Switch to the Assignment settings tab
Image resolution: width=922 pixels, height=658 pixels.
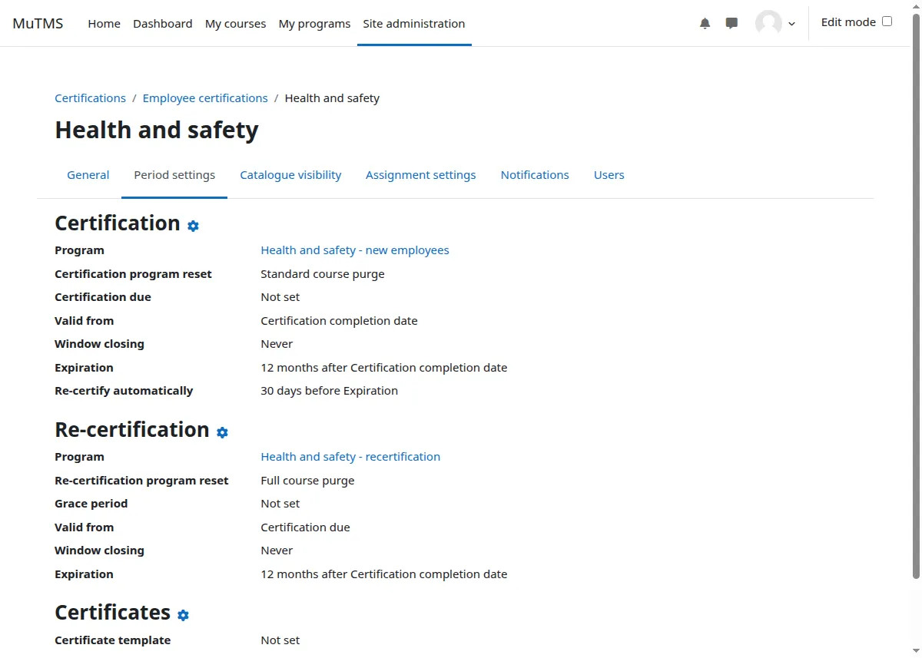(x=420, y=175)
